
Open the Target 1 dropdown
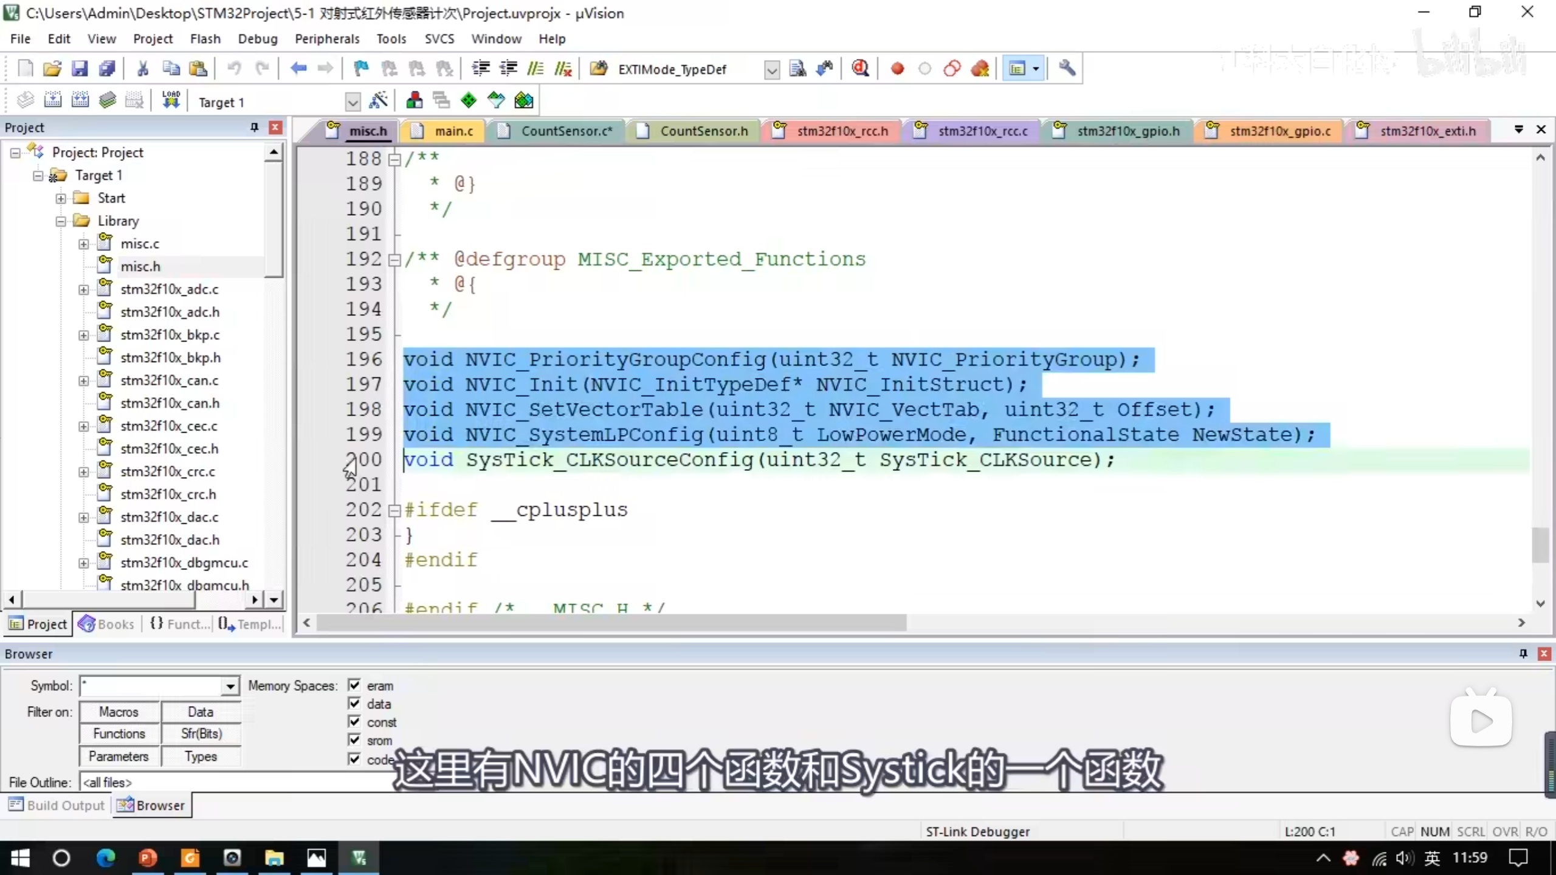[353, 102]
